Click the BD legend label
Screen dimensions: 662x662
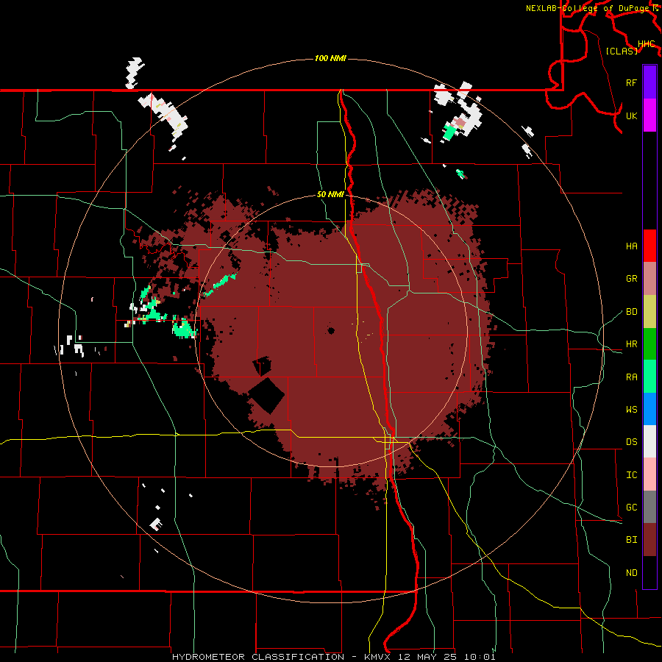pos(631,312)
